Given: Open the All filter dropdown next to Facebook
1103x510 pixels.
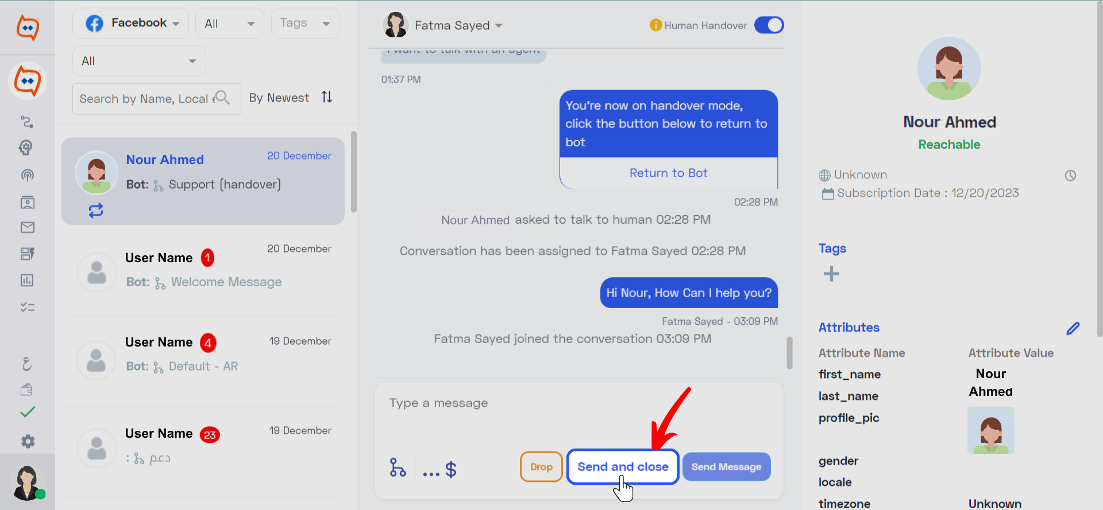Looking at the screenshot, I should click(x=229, y=24).
